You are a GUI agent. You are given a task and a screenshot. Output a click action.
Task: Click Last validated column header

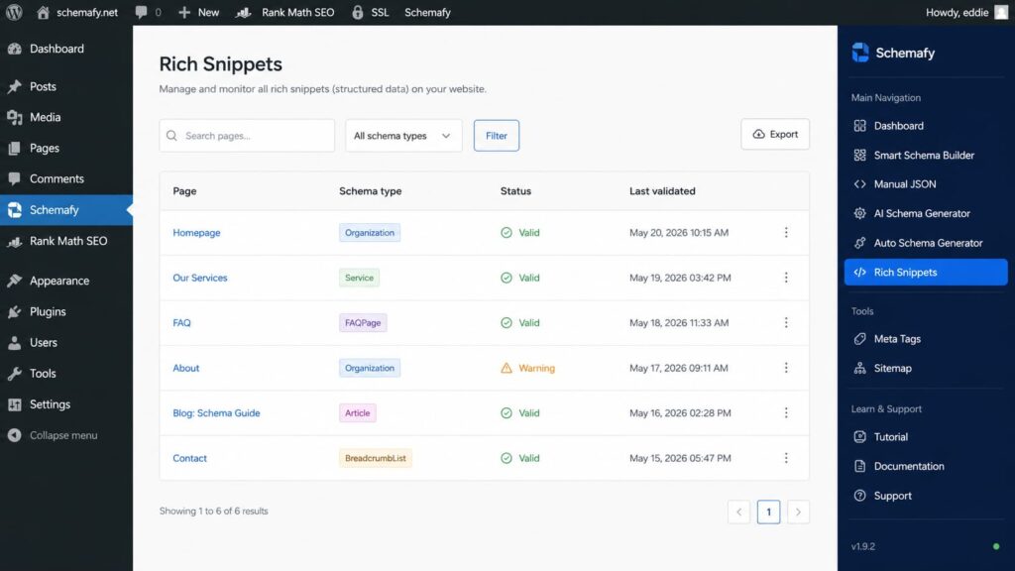pos(662,191)
